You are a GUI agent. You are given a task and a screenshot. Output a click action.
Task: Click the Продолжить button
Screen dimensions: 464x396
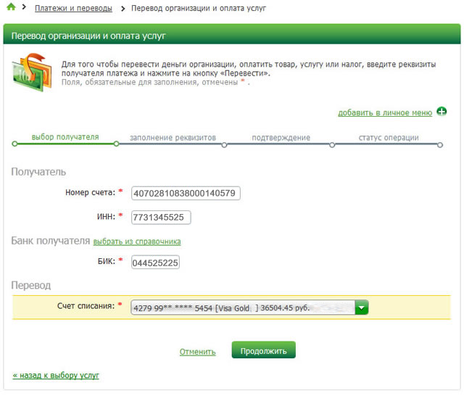coord(263,350)
